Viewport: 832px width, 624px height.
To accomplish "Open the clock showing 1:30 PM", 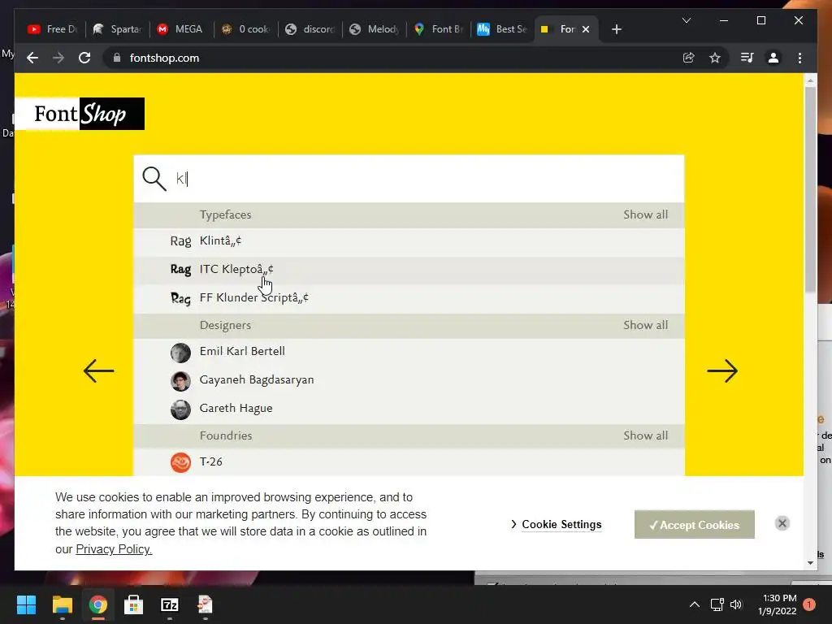I will pyautogui.click(x=778, y=604).
